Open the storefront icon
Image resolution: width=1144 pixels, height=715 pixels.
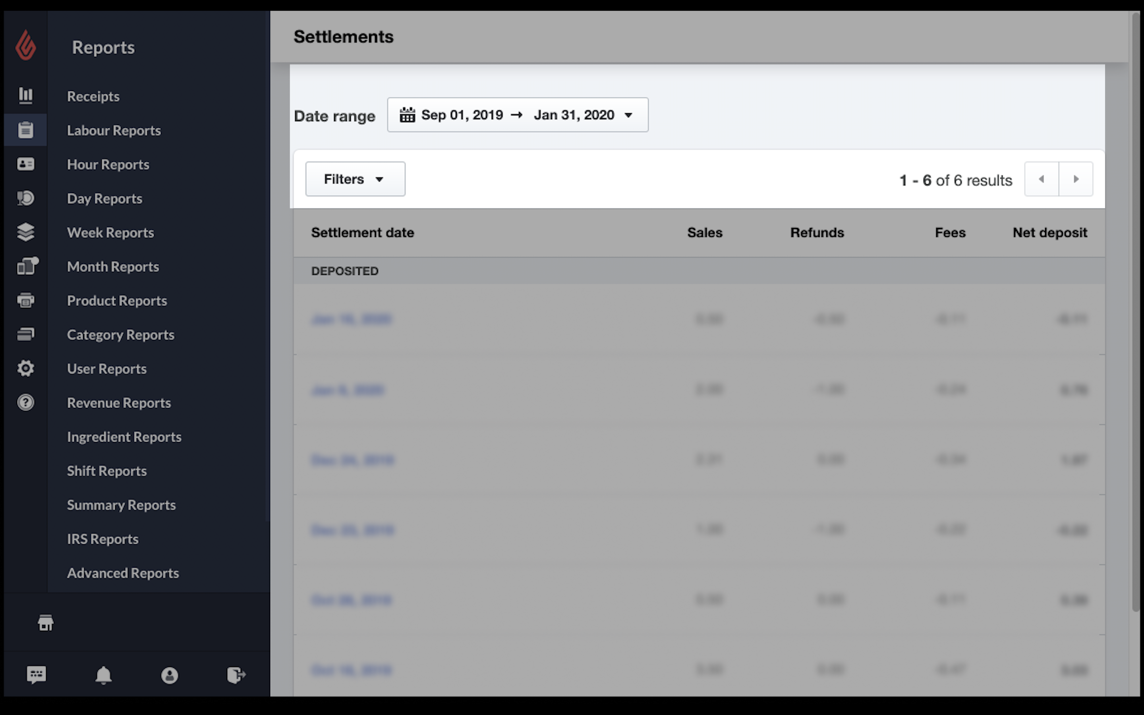pos(45,622)
